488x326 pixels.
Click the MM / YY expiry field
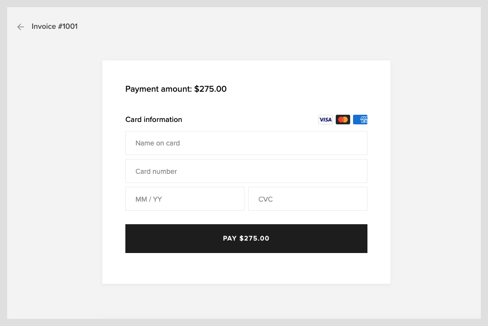click(x=185, y=199)
